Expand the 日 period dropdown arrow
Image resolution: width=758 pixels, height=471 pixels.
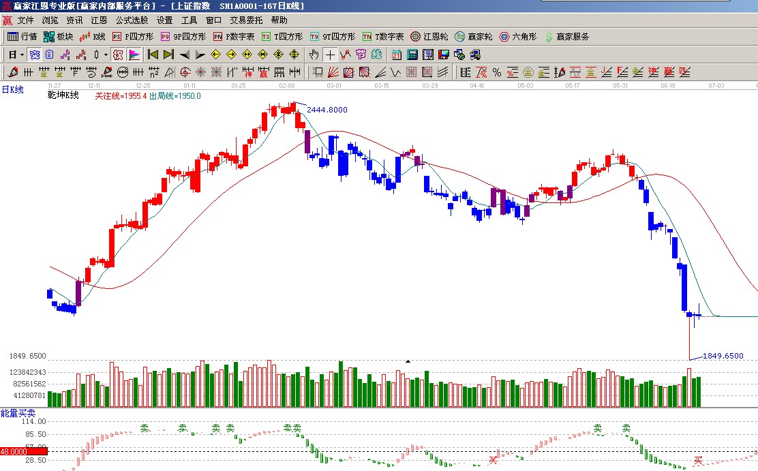pyautogui.click(x=22, y=55)
